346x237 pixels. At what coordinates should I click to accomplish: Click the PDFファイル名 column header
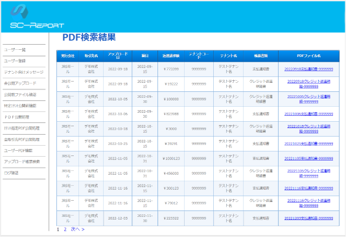coord(308,56)
